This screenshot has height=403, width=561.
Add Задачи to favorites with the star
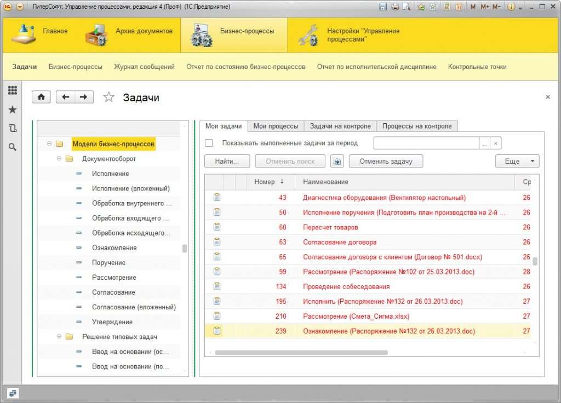[x=109, y=97]
